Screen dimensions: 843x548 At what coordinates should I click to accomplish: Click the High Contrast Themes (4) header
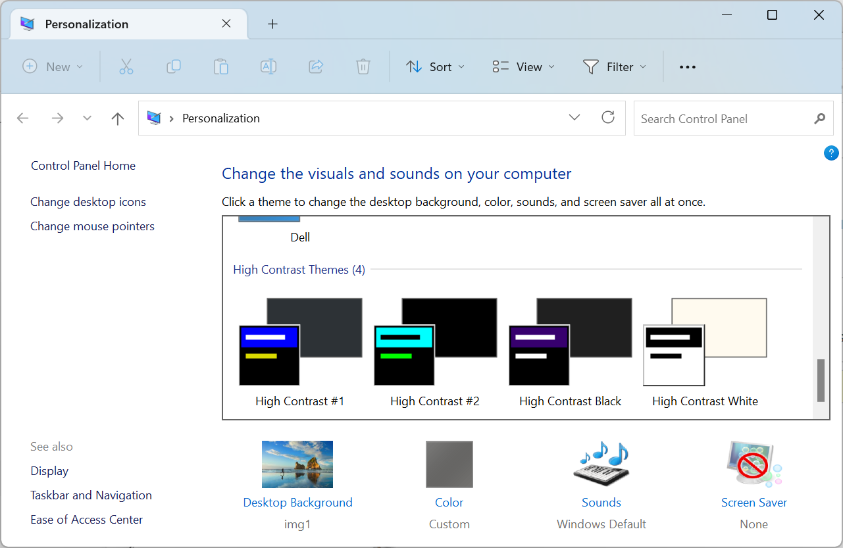click(x=299, y=270)
